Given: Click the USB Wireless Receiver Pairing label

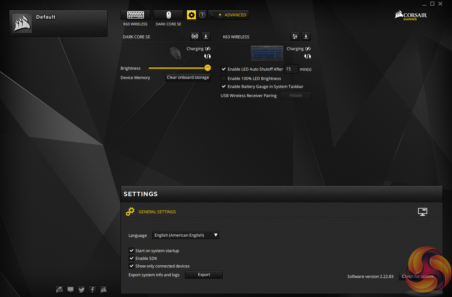Looking at the screenshot, I should point(249,96).
